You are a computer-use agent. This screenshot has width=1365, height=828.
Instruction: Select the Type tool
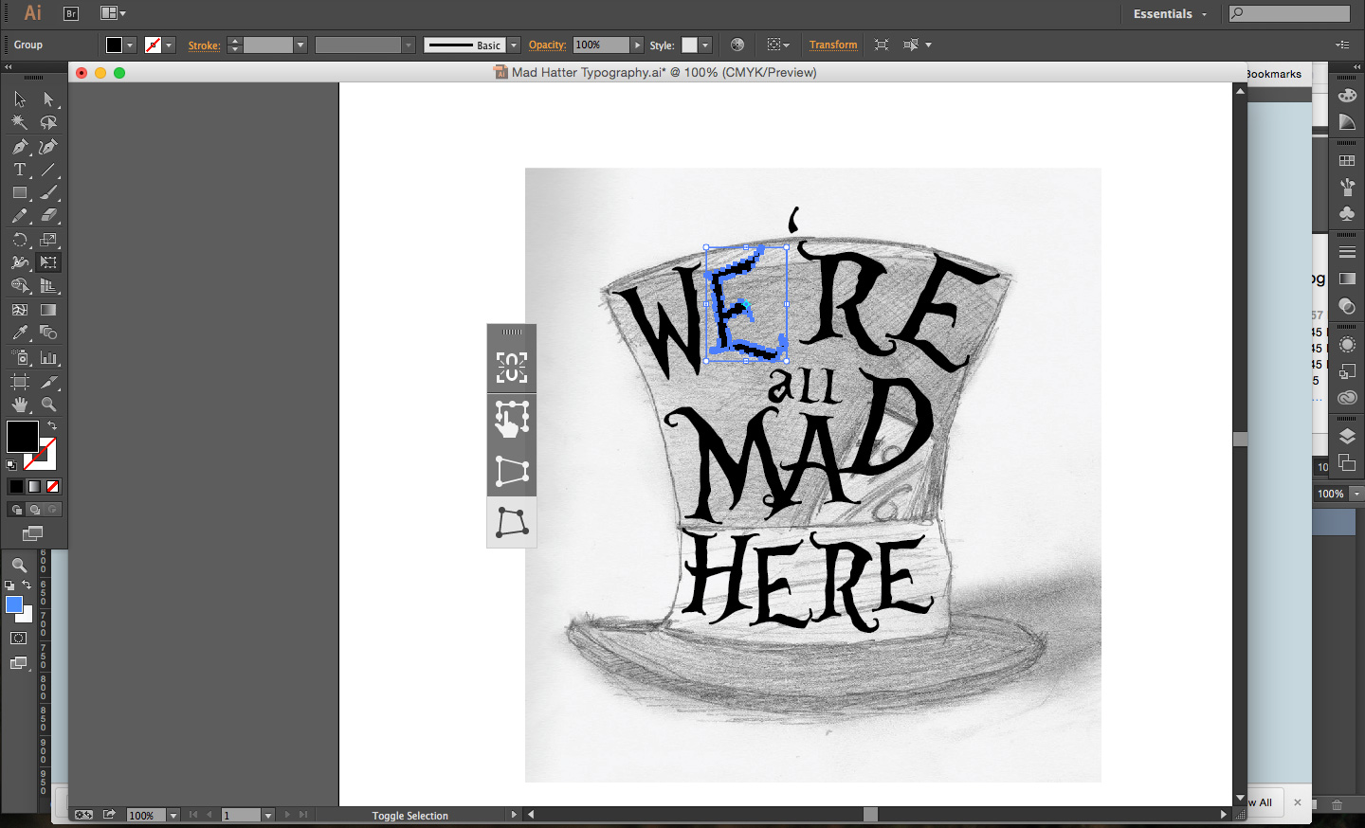coord(20,170)
